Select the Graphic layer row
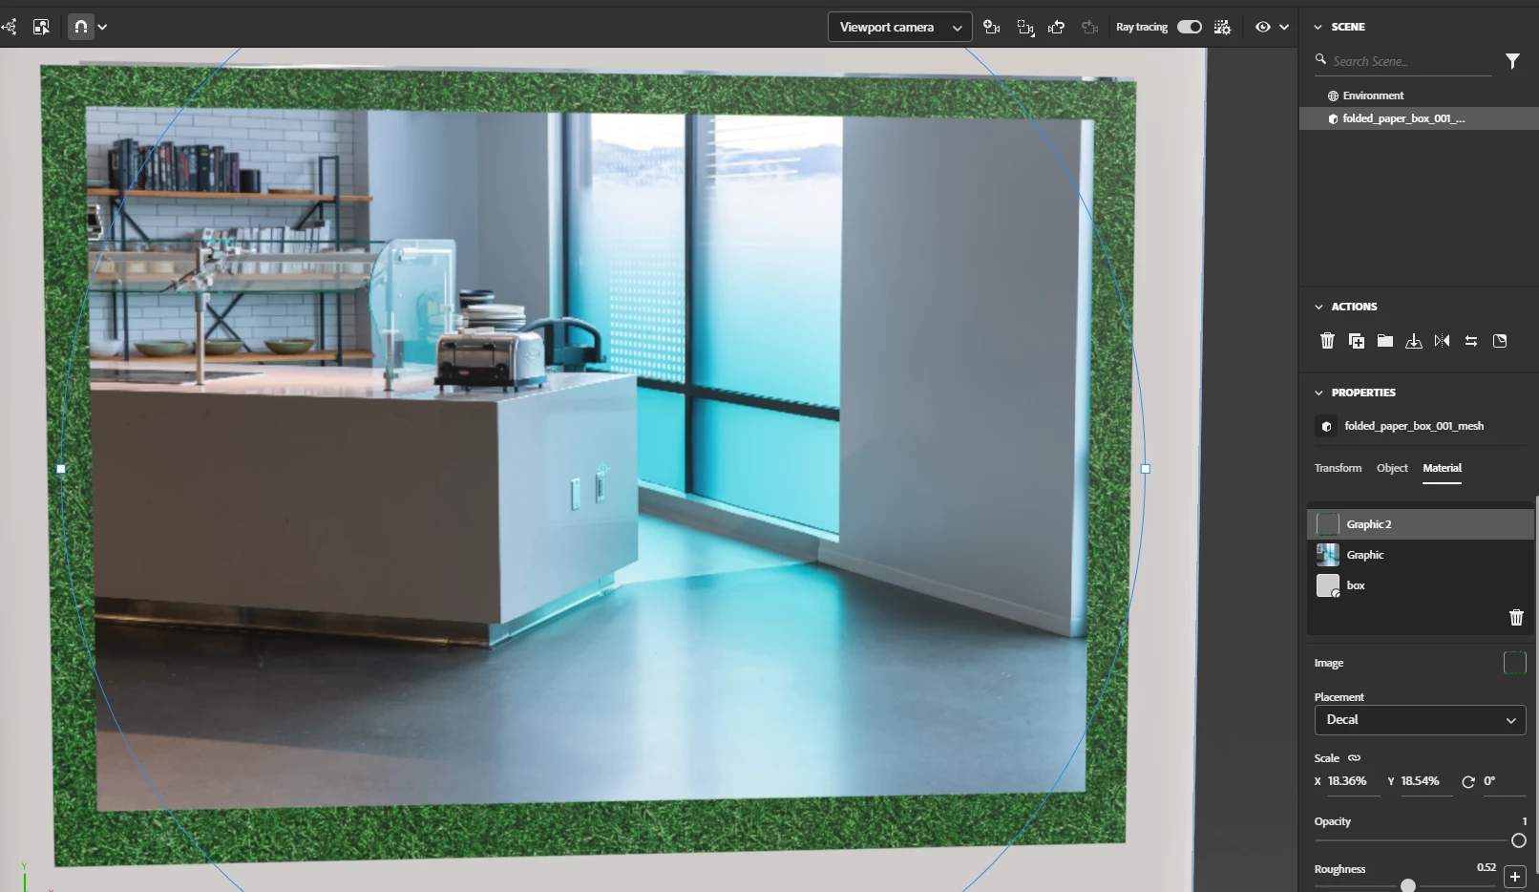 1420,555
